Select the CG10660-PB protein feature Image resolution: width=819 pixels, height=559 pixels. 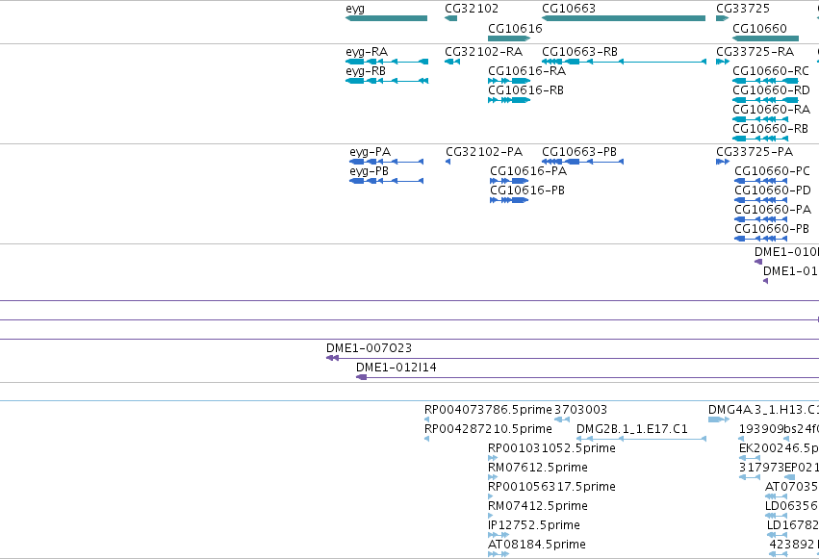(761, 239)
